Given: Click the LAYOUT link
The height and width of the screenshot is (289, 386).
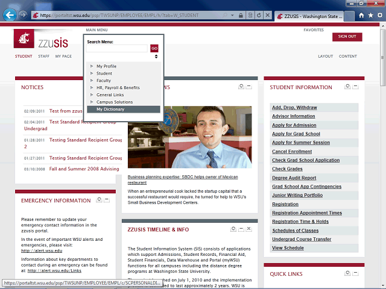Looking at the screenshot, I should click(x=326, y=56).
